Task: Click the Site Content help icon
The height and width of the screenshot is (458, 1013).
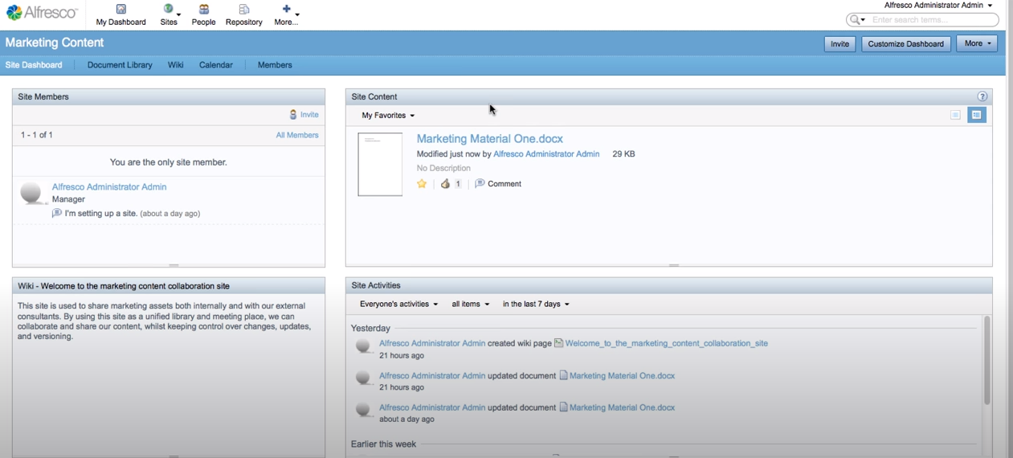Action: 982,96
